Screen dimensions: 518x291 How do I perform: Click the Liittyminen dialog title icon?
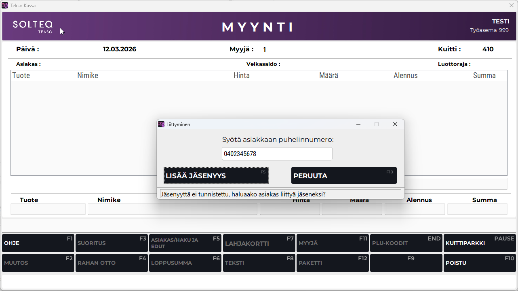[x=162, y=124]
